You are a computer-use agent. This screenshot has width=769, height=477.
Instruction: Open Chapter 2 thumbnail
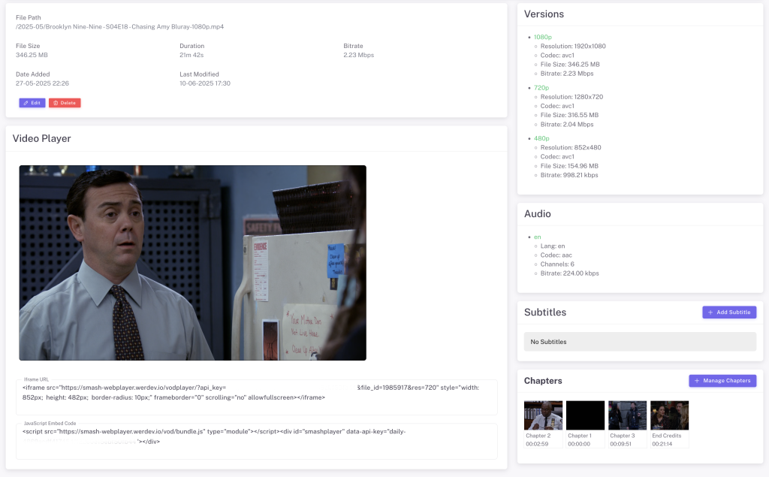click(543, 415)
